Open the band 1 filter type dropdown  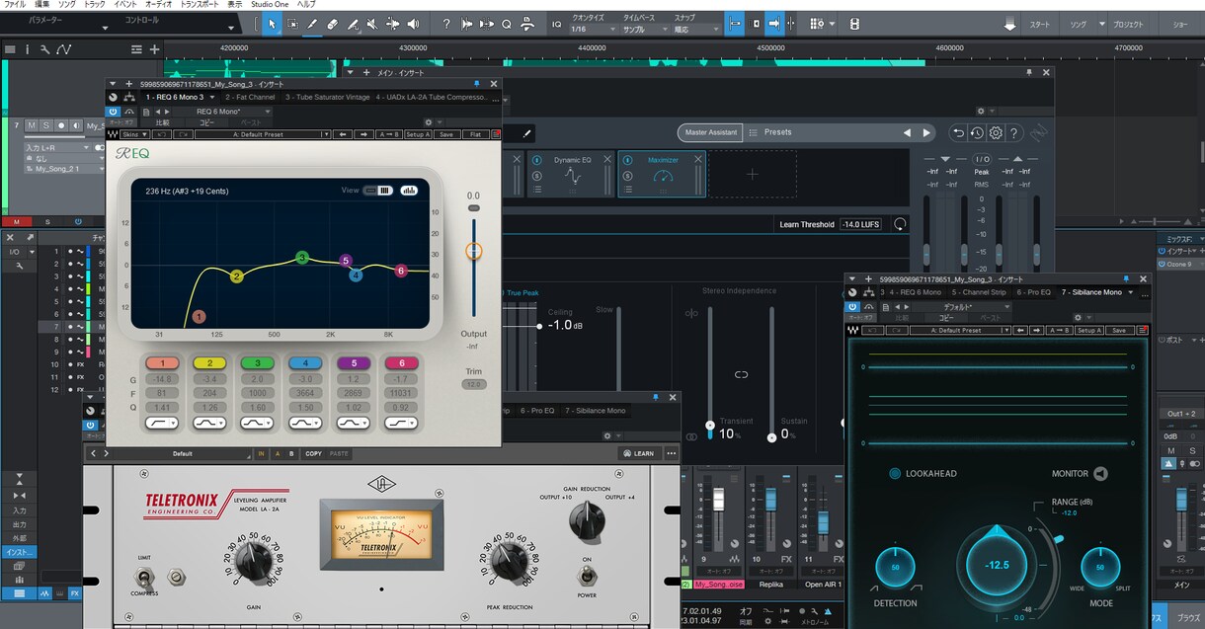tap(162, 423)
